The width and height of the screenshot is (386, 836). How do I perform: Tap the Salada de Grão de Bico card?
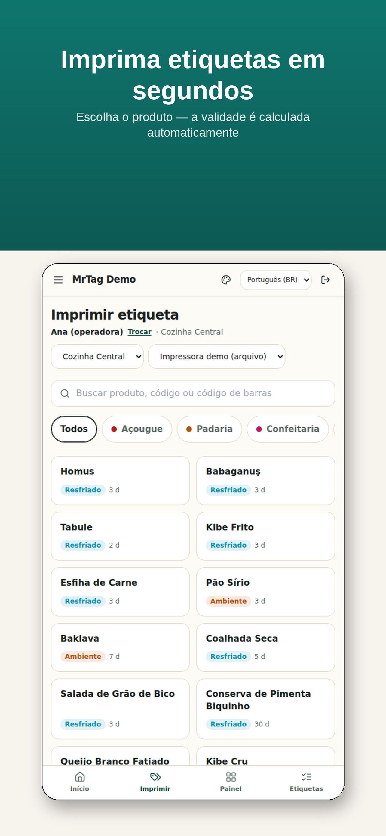tap(120, 709)
